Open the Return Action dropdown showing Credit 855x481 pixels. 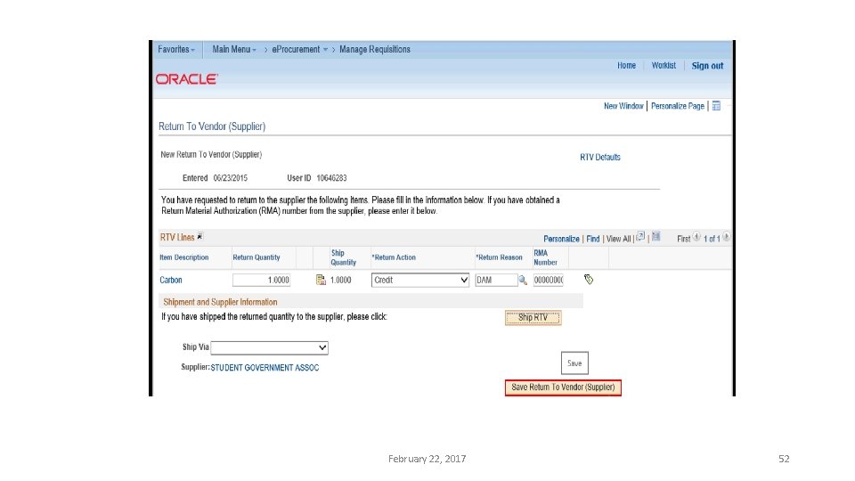[x=419, y=281]
